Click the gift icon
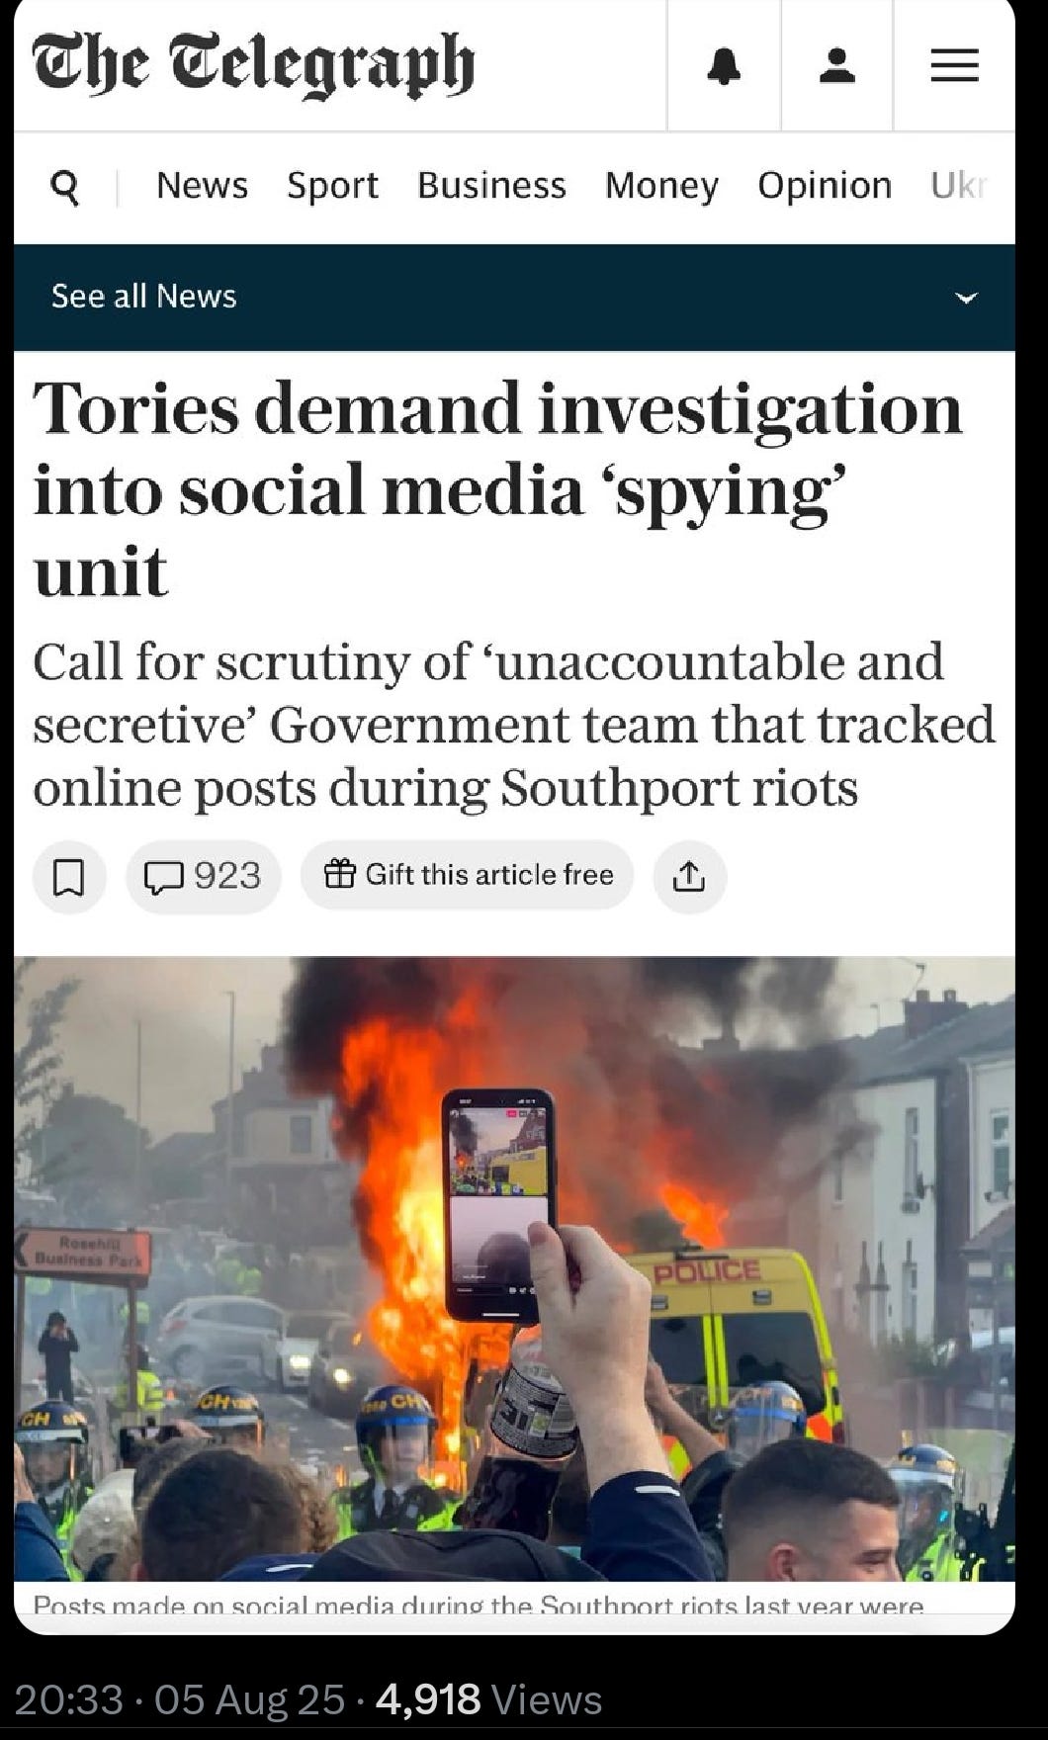The width and height of the screenshot is (1048, 1740). tap(340, 874)
